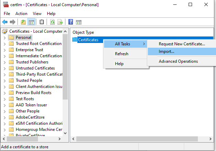Viewport: 216px width, 151px height.
Task: Click the Test Roots folder icon
Action: coord(11,99)
